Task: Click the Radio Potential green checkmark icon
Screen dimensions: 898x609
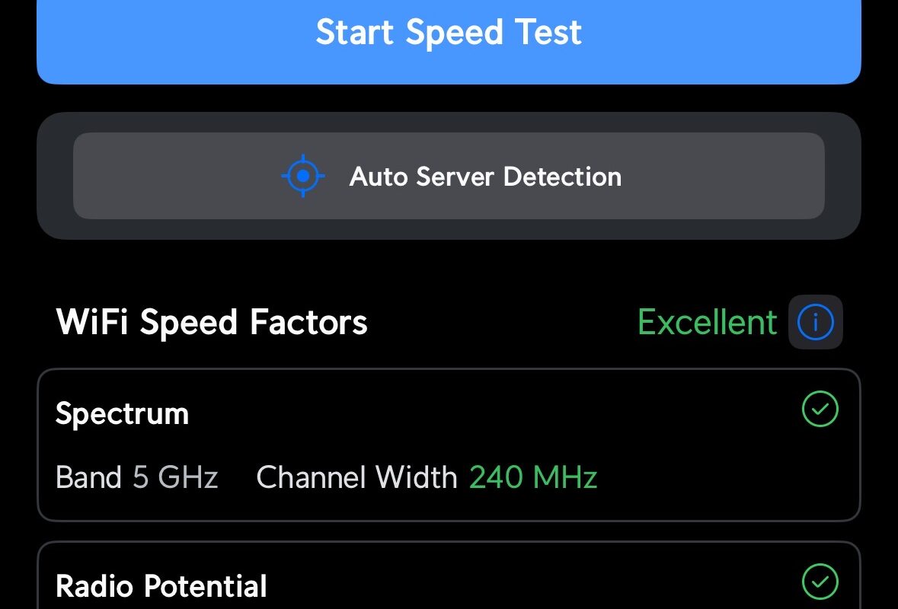Action: point(820,582)
